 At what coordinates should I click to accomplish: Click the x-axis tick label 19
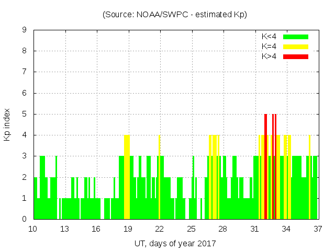pos(128,229)
